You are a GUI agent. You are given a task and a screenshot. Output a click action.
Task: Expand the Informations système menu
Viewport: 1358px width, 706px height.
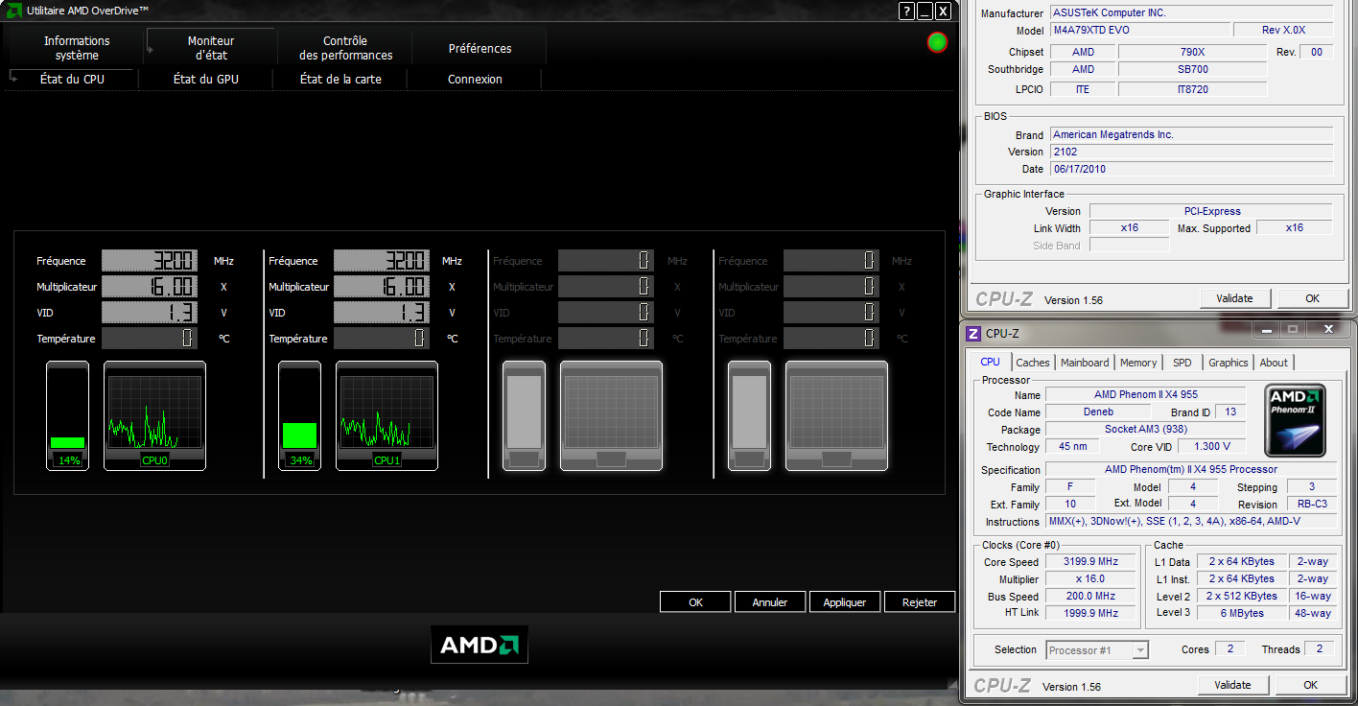point(77,48)
